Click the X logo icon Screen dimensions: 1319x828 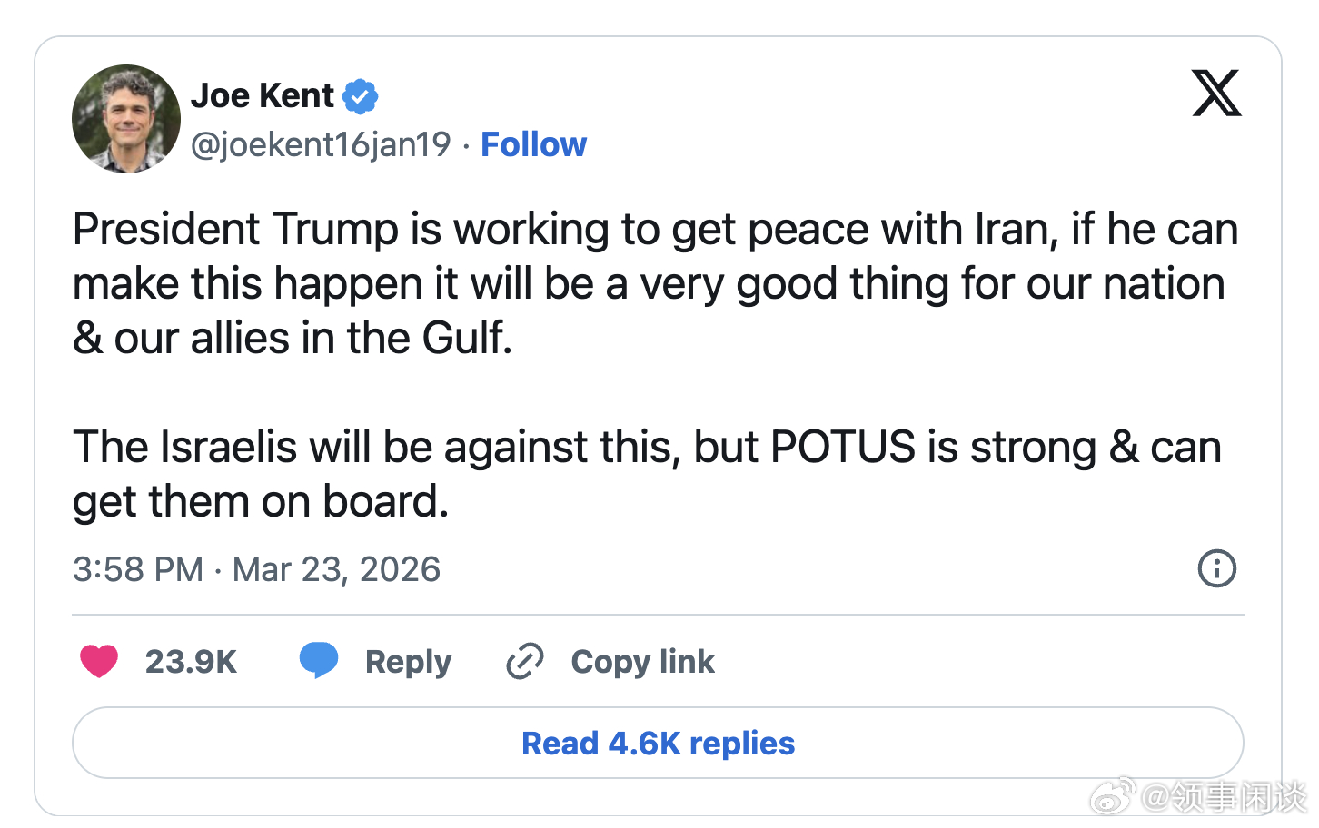pyautogui.click(x=1216, y=93)
